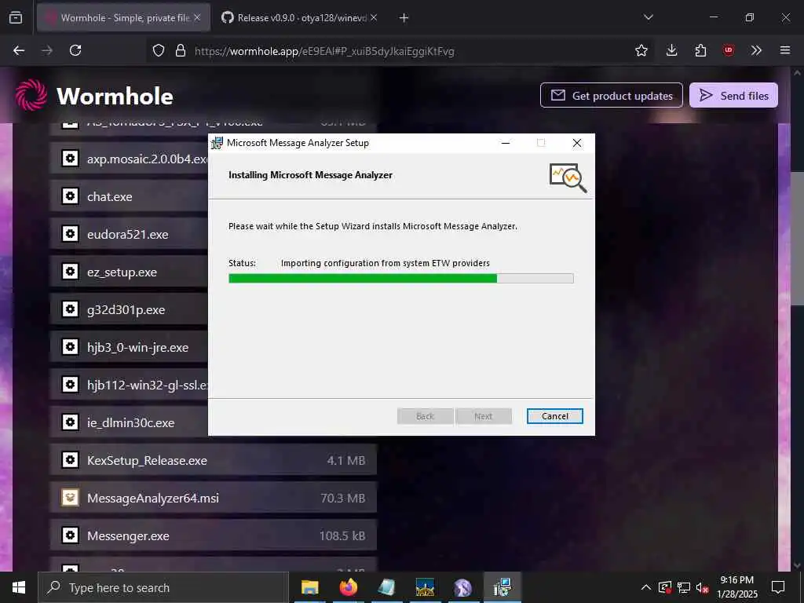Select the g32d301p.exe file row
804x603 pixels.
coord(129,309)
